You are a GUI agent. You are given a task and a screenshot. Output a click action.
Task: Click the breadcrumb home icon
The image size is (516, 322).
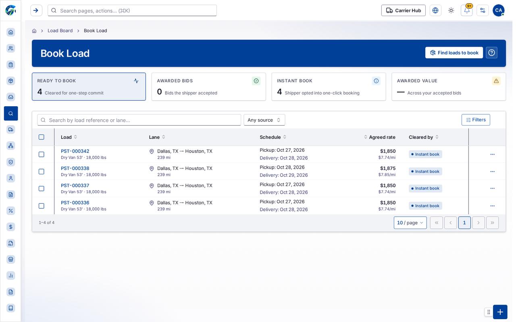click(x=34, y=31)
